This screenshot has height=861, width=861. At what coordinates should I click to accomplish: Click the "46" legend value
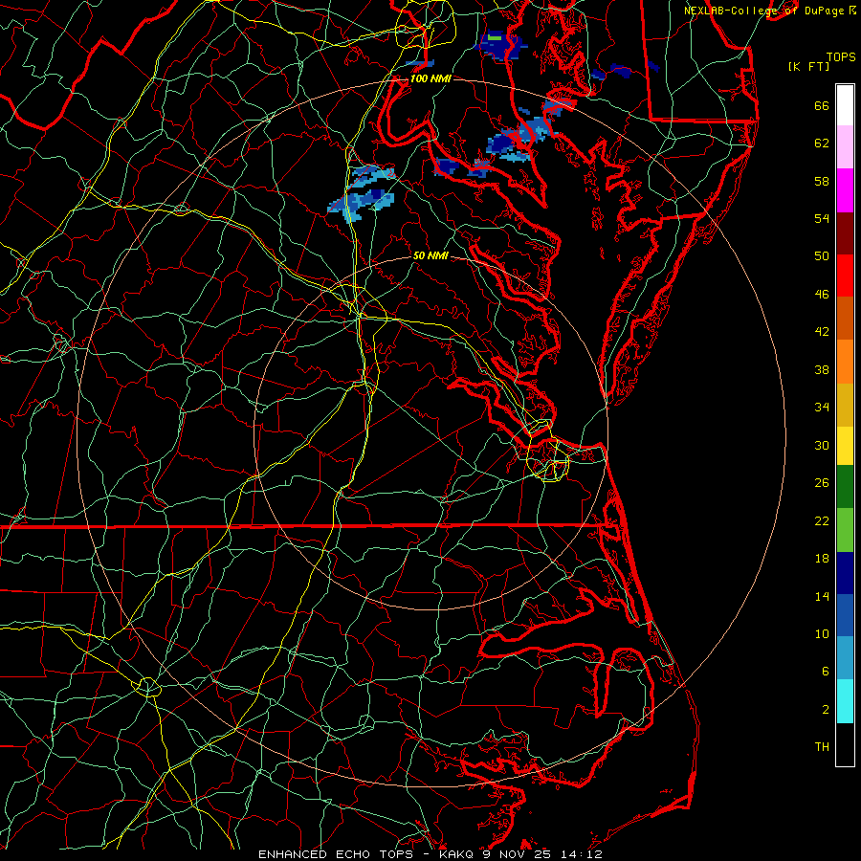point(822,295)
